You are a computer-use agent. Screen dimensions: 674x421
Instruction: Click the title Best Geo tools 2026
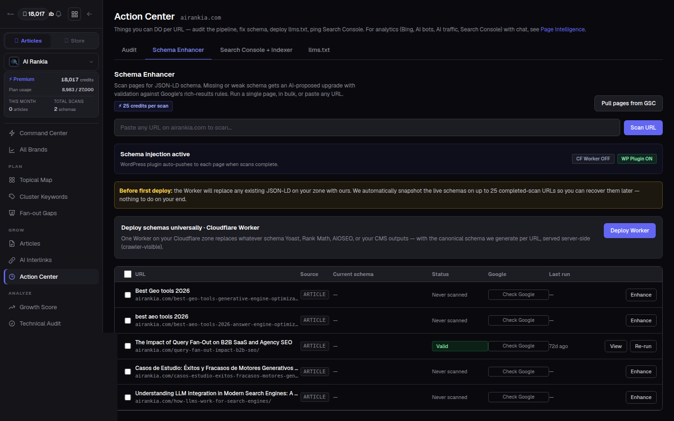[x=162, y=291]
